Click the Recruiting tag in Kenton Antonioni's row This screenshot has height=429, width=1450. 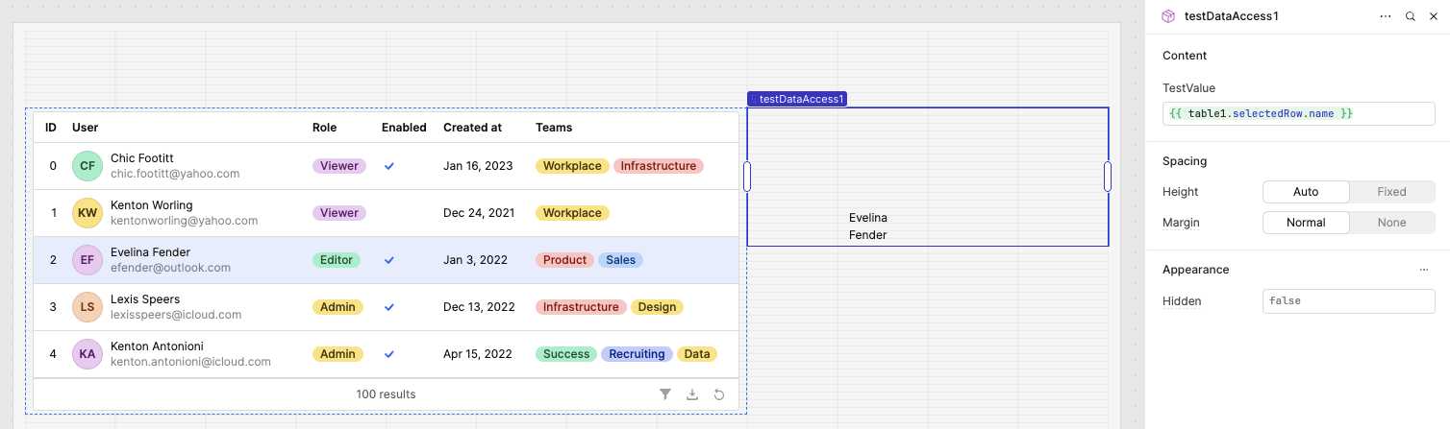[x=637, y=354]
